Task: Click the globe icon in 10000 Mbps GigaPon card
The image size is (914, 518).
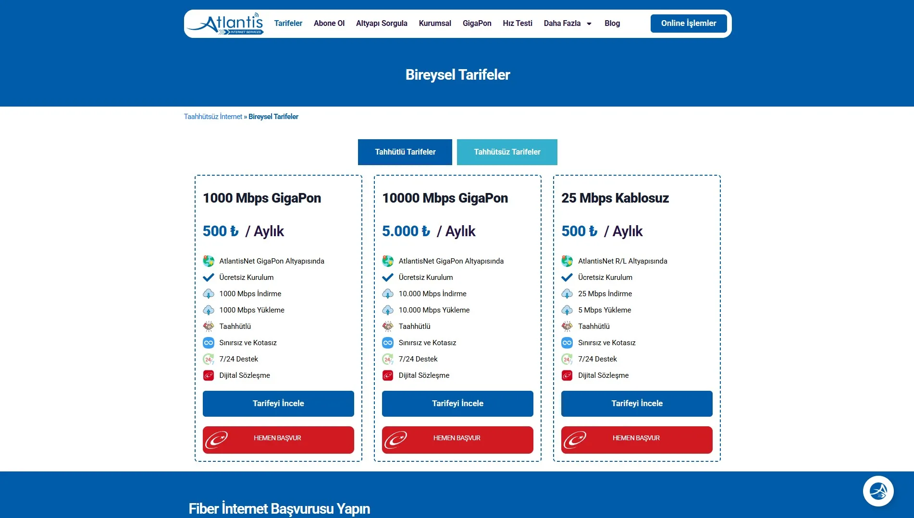Action: point(388,261)
